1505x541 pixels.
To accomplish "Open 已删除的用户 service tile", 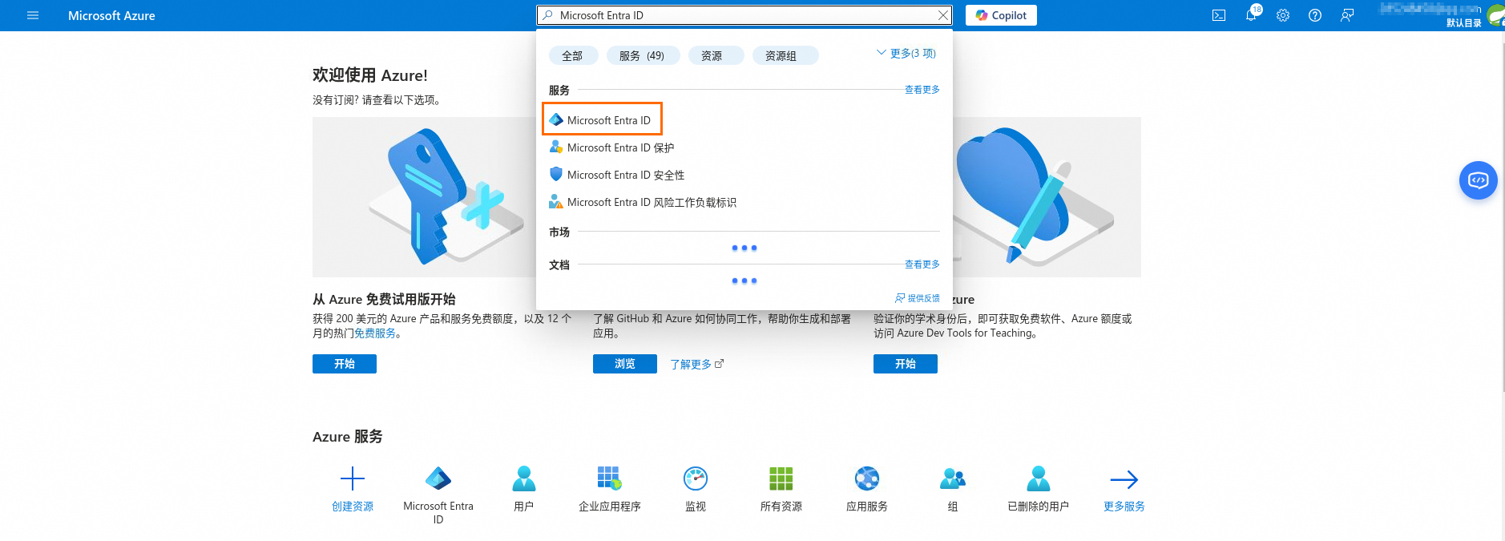I will [x=1039, y=487].
